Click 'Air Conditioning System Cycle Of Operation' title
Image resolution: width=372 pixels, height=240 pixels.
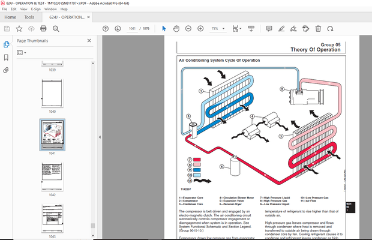(219, 61)
